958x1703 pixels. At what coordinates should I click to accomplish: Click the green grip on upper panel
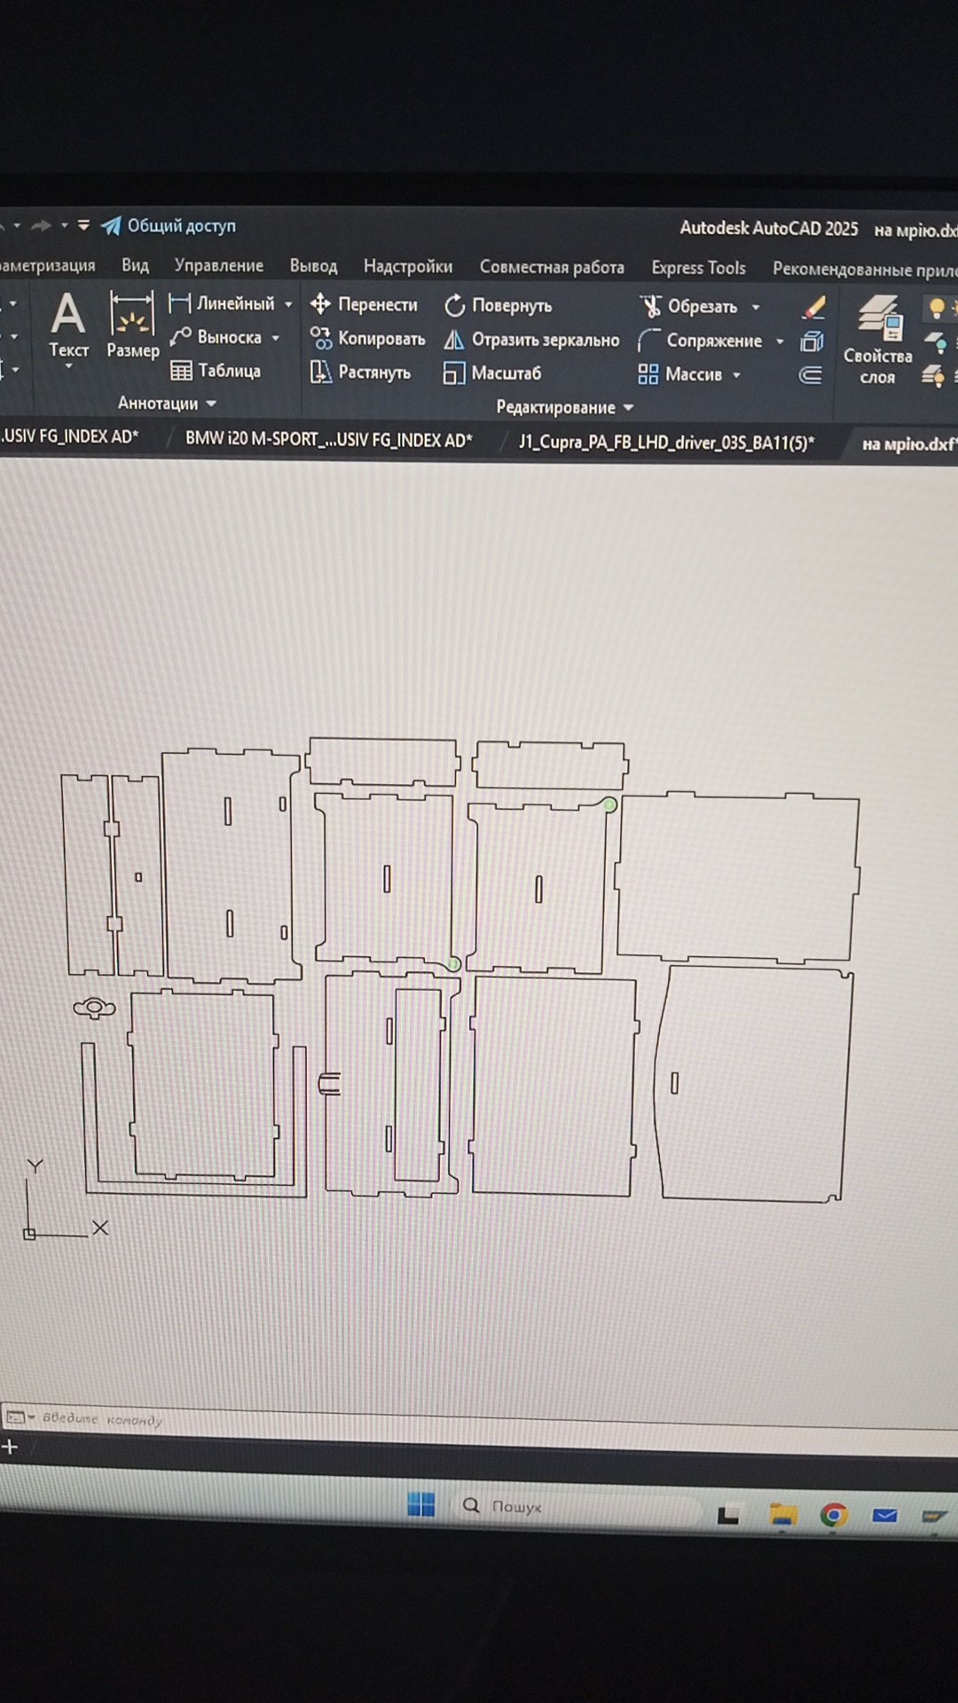point(610,804)
